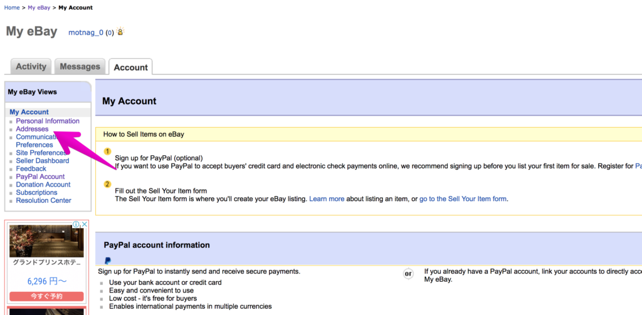Viewport: 642px width, 315px height.
Task: Click Learn more about listing an item
Action: [x=327, y=199]
